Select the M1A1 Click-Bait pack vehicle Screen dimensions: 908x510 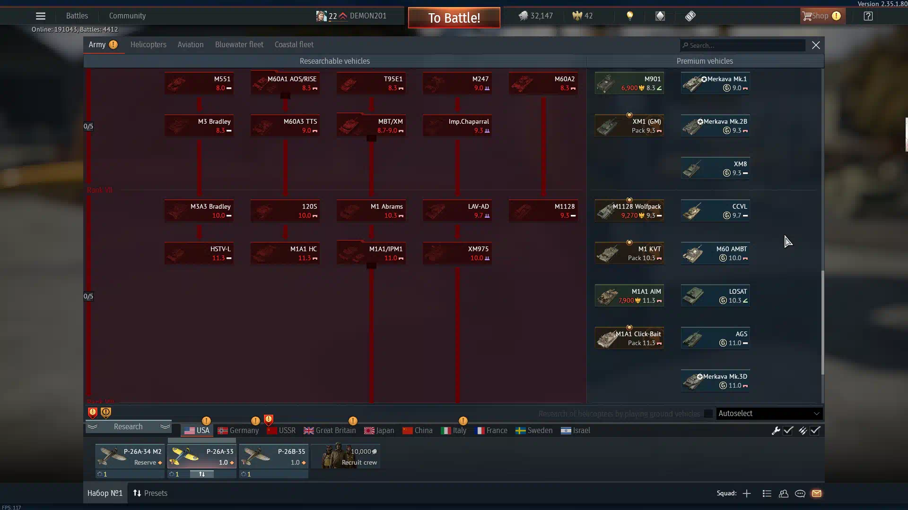[x=629, y=338]
